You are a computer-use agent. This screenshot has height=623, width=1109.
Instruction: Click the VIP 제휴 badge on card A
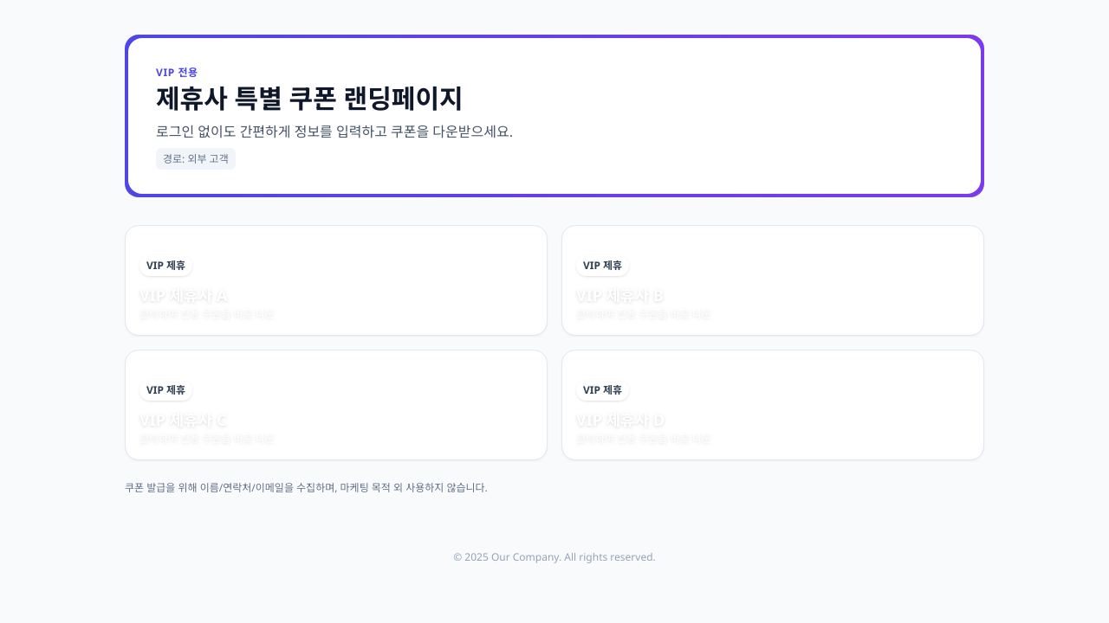[165, 266]
